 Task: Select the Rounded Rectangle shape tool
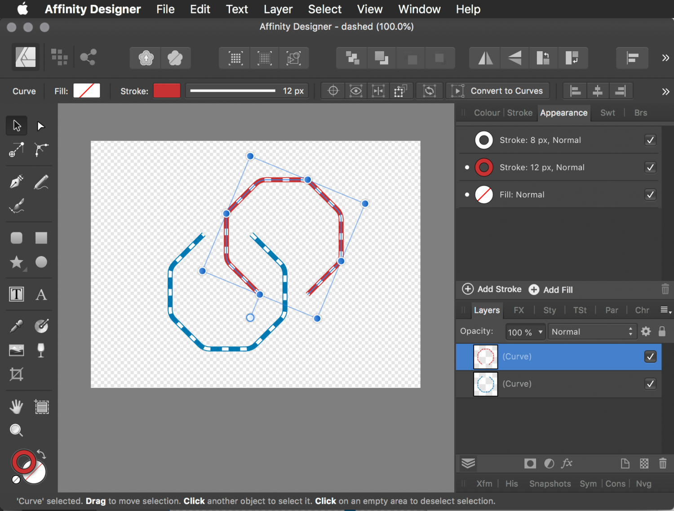(17, 238)
